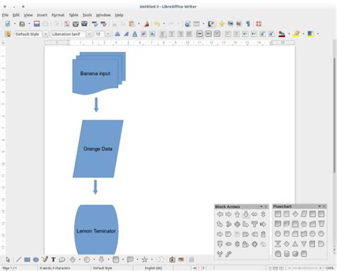The height and width of the screenshot is (271, 337).
Task: Choose the Select arrow tool in Drawing toolbar
Action: tap(8, 260)
